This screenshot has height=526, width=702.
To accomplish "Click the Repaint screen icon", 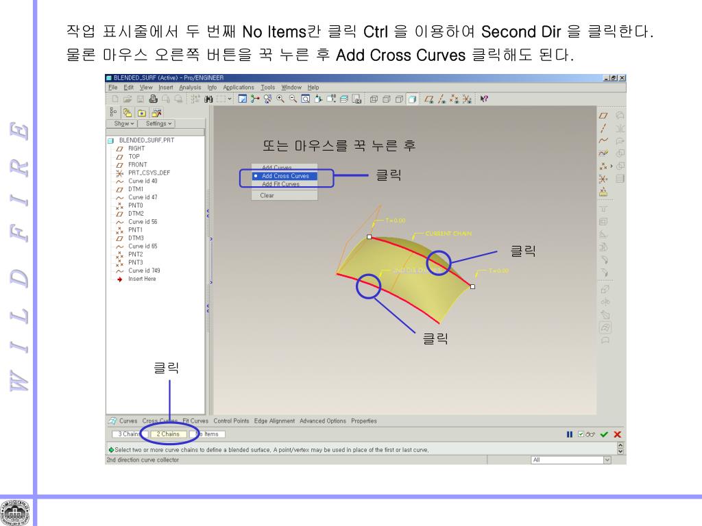I will (242, 99).
